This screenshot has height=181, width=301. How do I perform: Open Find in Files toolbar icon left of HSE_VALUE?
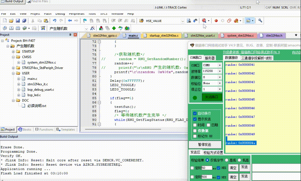[141, 21]
